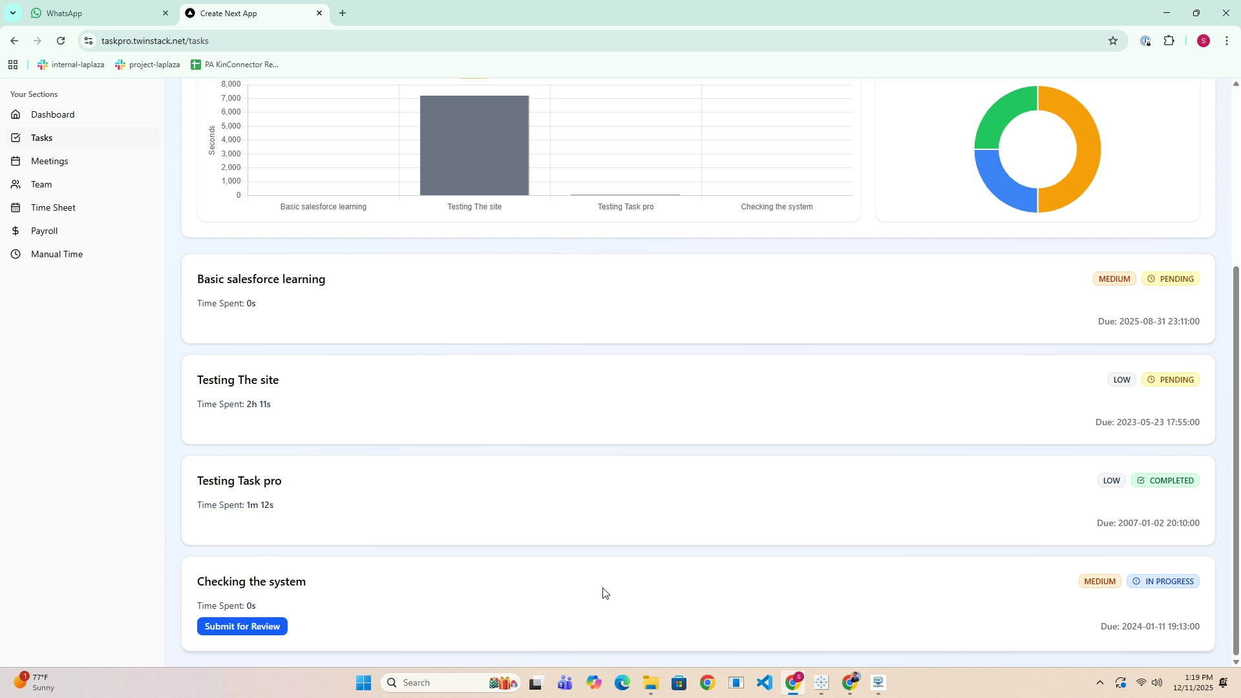Bookmark this page with the star icon
The image size is (1241, 698).
click(1112, 41)
